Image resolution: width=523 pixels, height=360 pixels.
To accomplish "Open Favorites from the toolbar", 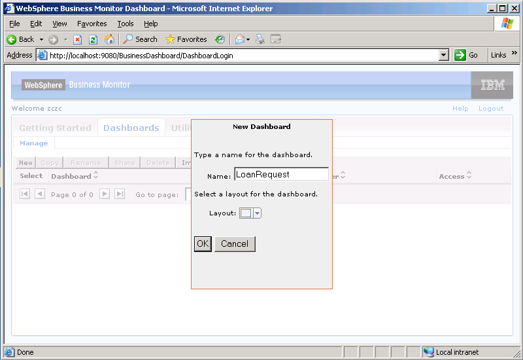I will tap(186, 39).
